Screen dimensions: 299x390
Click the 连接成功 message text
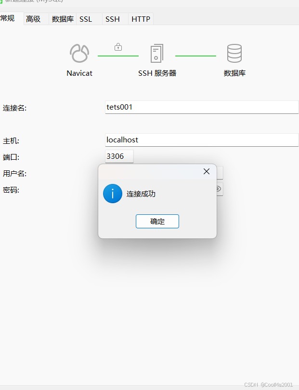pyautogui.click(x=141, y=194)
